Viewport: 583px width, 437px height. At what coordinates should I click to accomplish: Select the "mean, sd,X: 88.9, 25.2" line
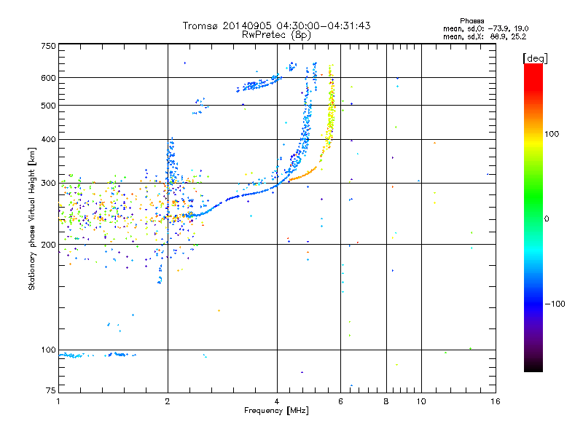click(485, 36)
